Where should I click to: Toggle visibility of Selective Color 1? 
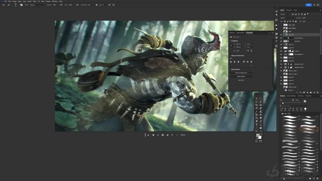tap(281, 64)
